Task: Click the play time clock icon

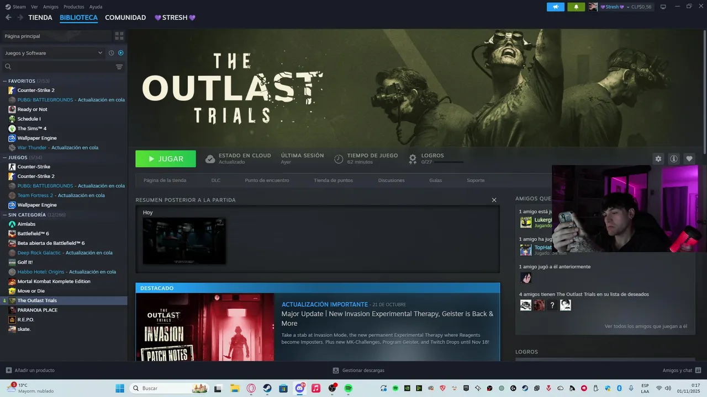Action: click(339, 159)
